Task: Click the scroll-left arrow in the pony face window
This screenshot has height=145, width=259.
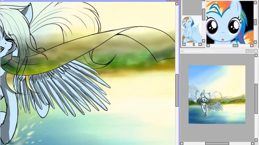Action: point(208,46)
